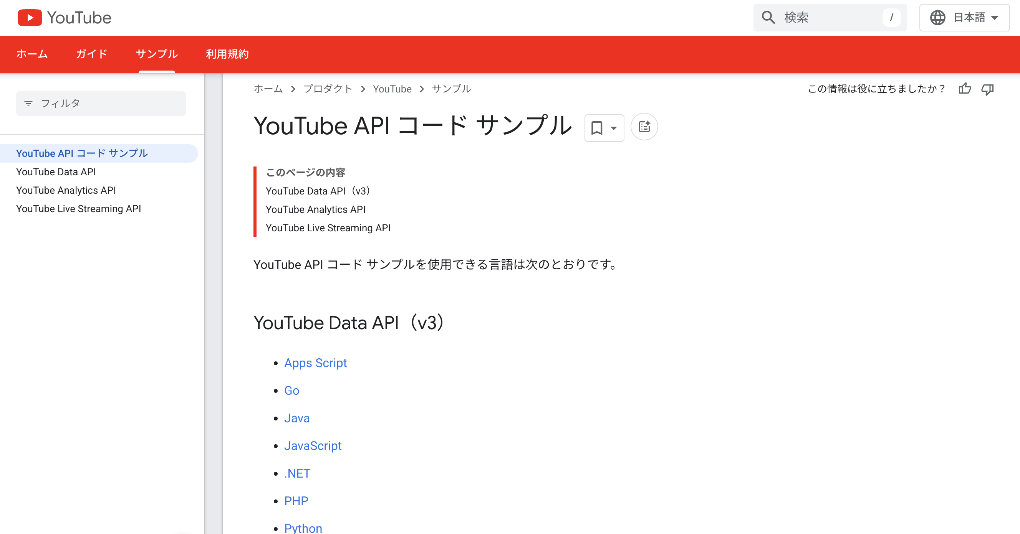The image size is (1020, 534).
Task: Open the filter icon in the sidebar
Action: pyautogui.click(x=29, y=103)
